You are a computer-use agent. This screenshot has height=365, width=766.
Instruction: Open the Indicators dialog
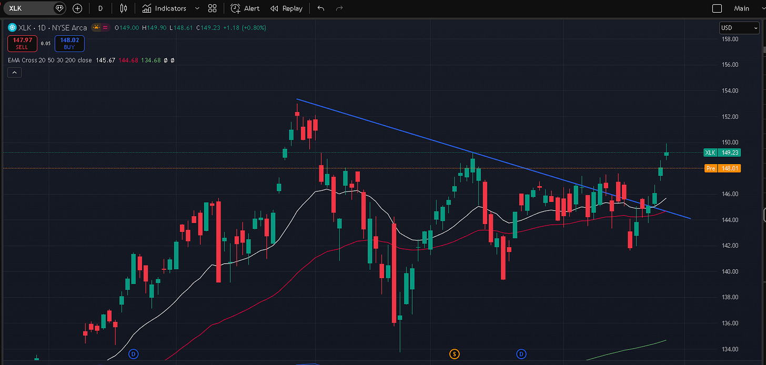[164, 8]
